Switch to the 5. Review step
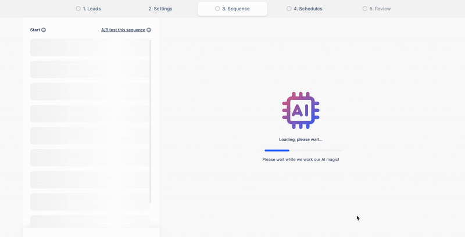465x237 pixels. (x=380, y=9)
